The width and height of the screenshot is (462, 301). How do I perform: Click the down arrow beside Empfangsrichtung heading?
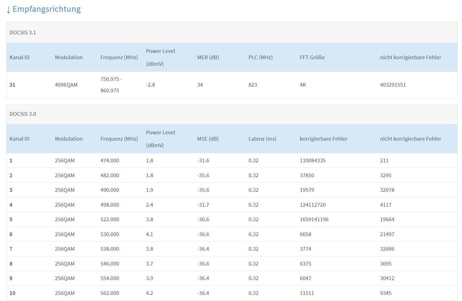(8, 9)
